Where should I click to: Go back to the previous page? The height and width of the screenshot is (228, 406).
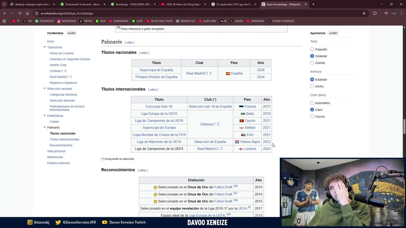pyautogui.click(x=4, y=13)
